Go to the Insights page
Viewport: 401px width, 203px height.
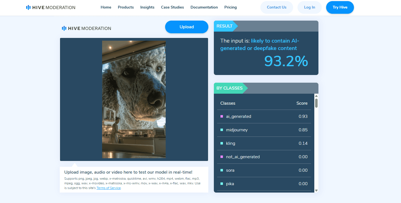pos(147,7)
